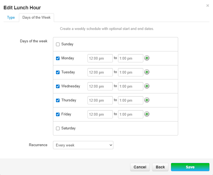Click the Cancel button
This screenshot has width=213, height=175.
(x=140, y=167)
